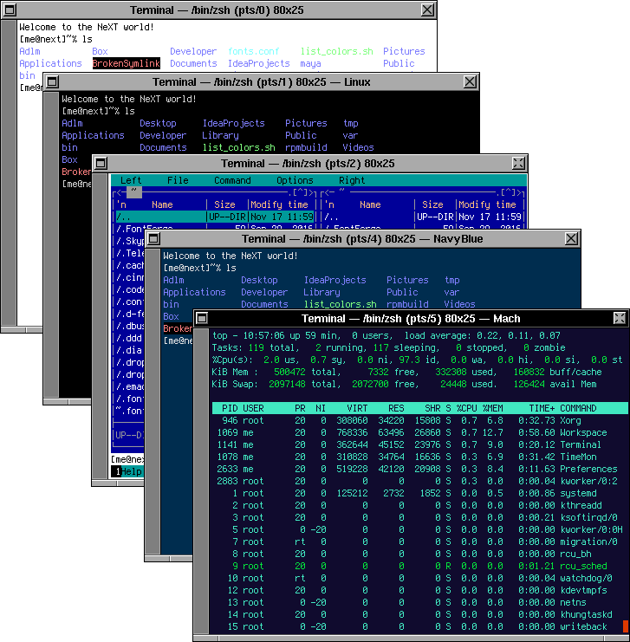Open the Right menu in Midnight Commander
630x642 pixels.
352,180
